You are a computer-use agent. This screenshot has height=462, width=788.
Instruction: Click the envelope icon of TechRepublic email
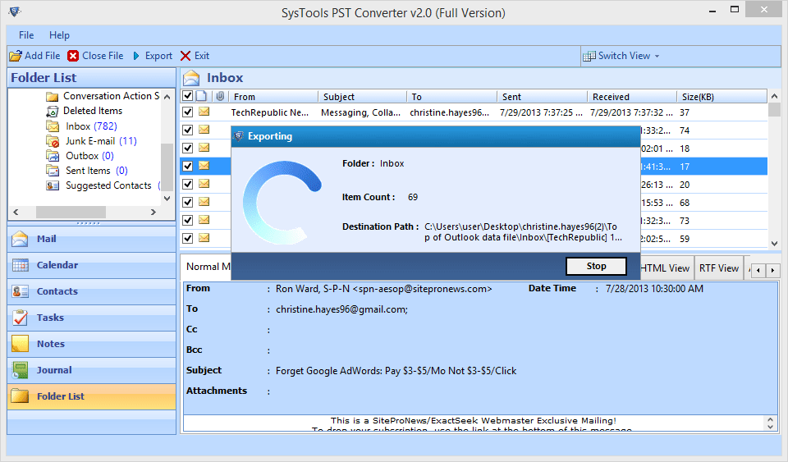pos(204,112)
